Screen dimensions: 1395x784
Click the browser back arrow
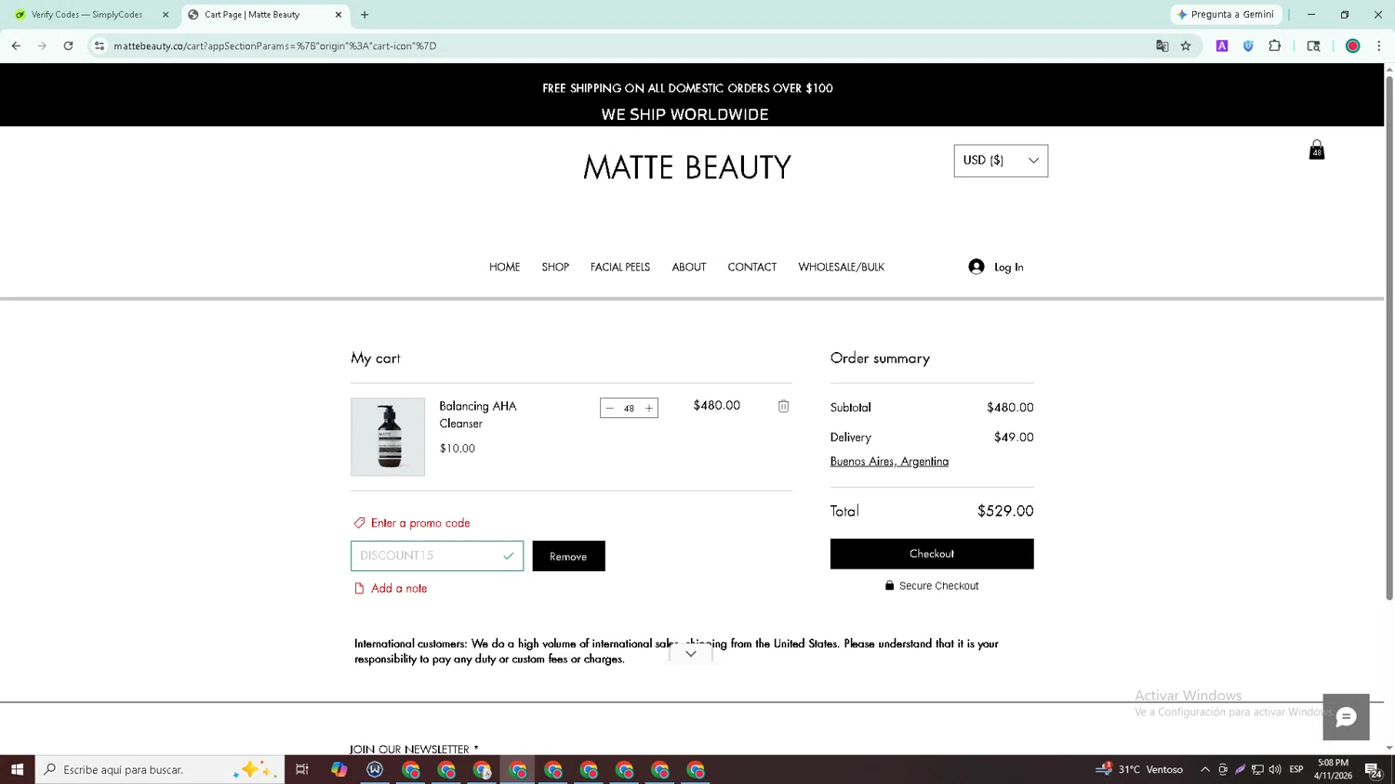tap(16, 46)
